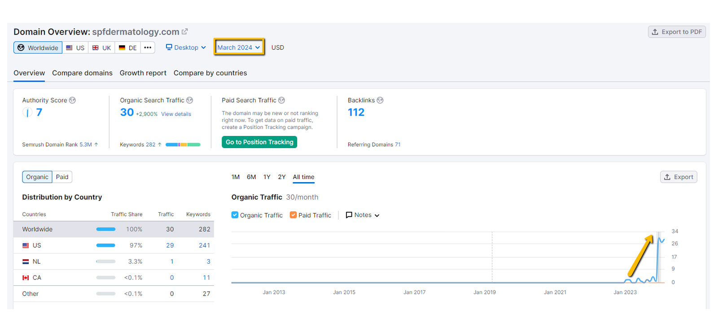Uncheck the Paid Traffic checkbox

(x=293, y=215)
